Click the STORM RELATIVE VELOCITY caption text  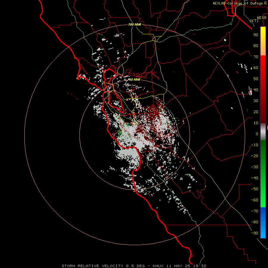(92, 266)
